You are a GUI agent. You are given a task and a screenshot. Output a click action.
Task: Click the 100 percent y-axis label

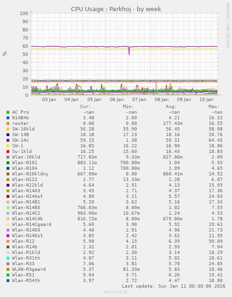tap(24, 13)
